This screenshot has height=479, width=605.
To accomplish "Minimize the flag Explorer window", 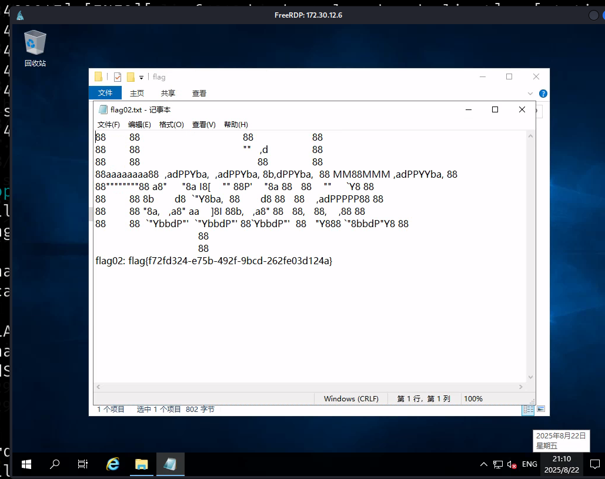I will pyautogui.click(x=482, y=77).
